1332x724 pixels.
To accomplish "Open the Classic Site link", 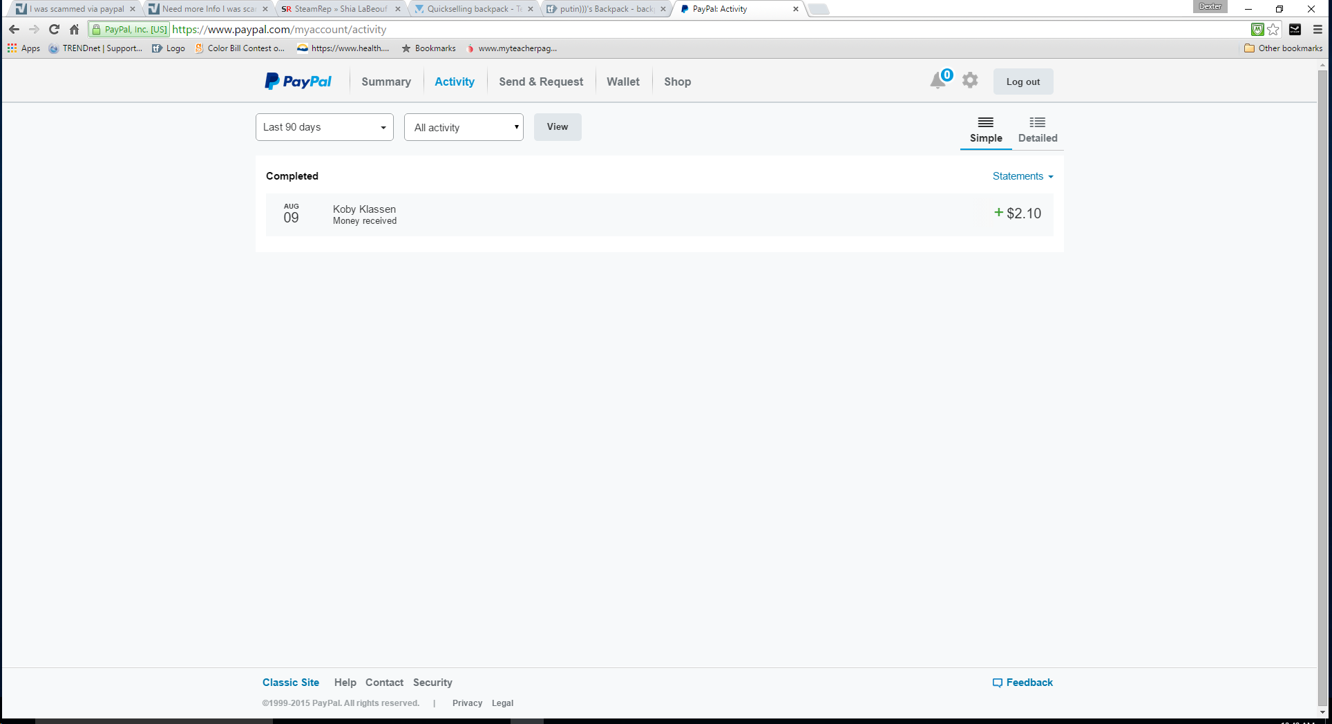I will tap(291, 683).
